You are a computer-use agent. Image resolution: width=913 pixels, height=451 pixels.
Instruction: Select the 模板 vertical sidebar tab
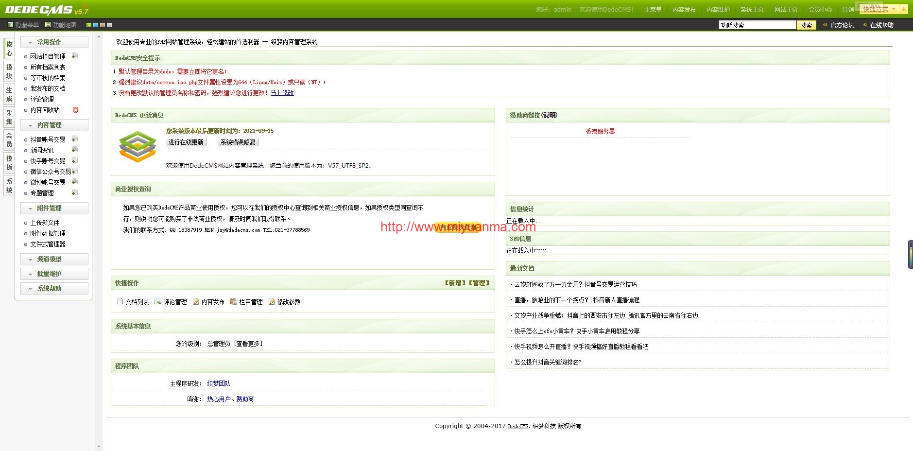9,163
